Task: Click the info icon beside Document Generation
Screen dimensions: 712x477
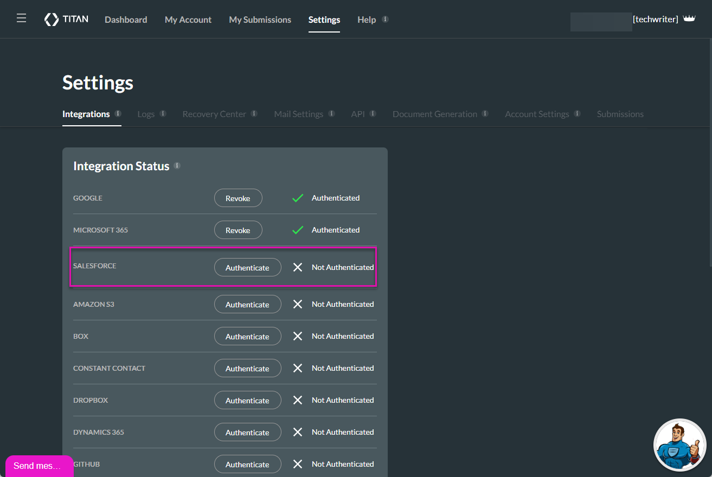Action: click(x=485, y=113)
